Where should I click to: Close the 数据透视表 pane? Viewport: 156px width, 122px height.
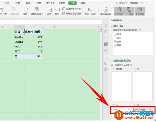coord(153,21)
